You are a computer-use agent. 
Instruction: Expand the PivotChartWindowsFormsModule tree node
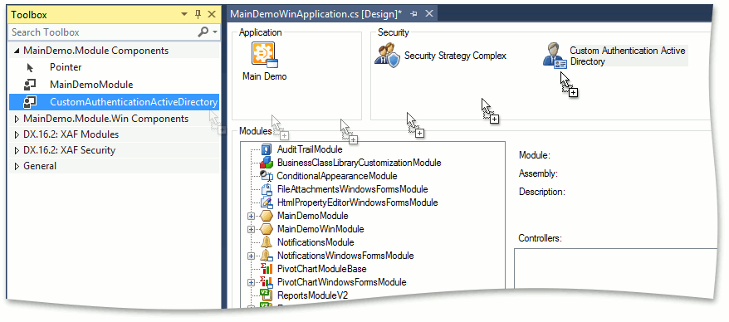click(x=252, y=282)
